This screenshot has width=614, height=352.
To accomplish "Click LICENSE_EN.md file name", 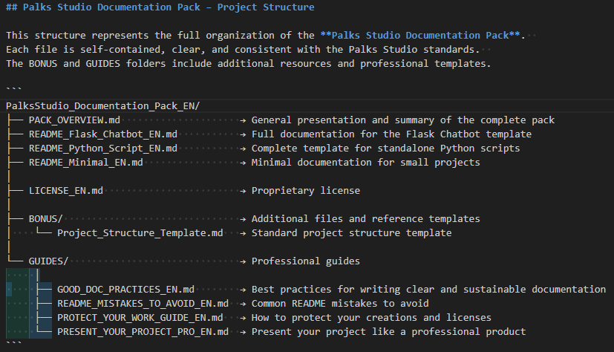I will tap(65, 191).
